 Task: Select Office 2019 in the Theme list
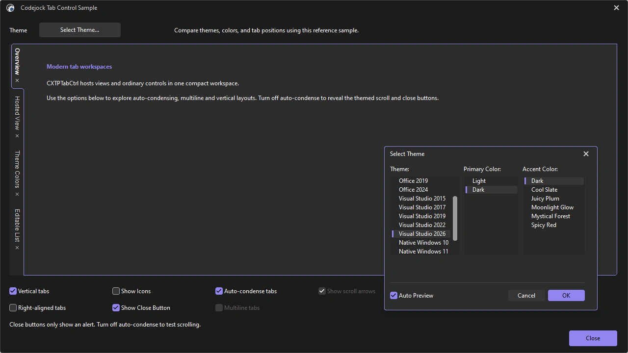point(421,181)
